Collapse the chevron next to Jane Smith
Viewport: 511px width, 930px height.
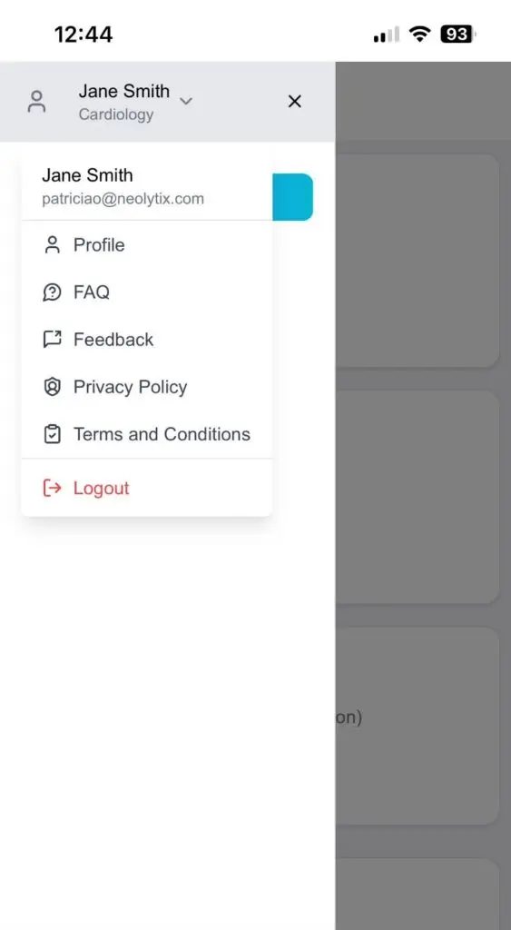pos(186,102)
